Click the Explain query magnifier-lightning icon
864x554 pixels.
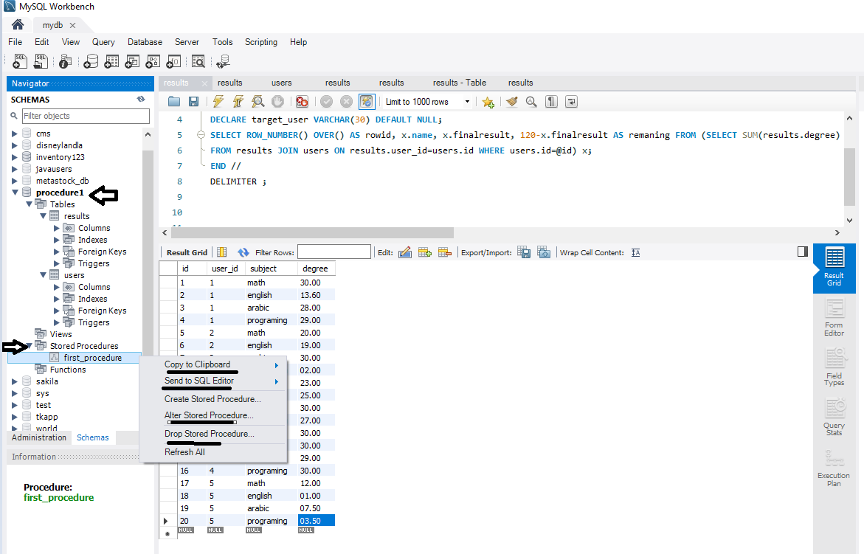click(258, 102)
